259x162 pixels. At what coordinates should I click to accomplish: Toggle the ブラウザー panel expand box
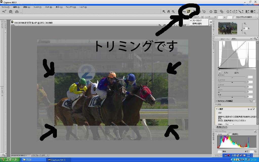coord(5,22)
